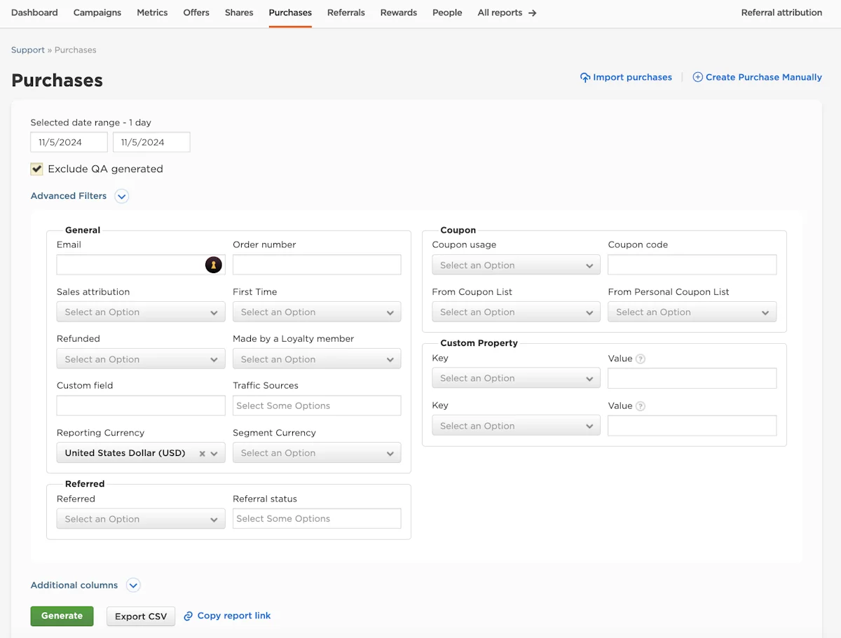Click the link icon next to Copy report link
The height and width of the screenshot is (638, 841).
point(188,616)
